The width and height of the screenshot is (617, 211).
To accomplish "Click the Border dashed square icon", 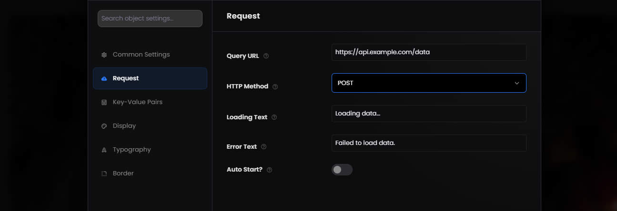I will [x=104, y=173].
